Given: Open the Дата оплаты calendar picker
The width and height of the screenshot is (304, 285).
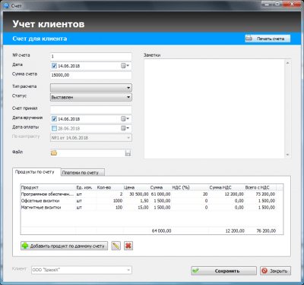Looking at the screenshot, I should (125, 128).
